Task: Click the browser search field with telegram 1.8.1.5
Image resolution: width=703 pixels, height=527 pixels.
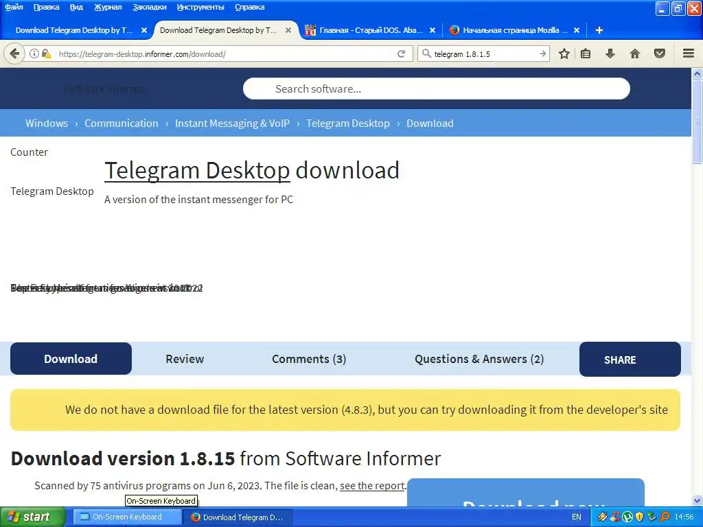Action: click(484, 54)
